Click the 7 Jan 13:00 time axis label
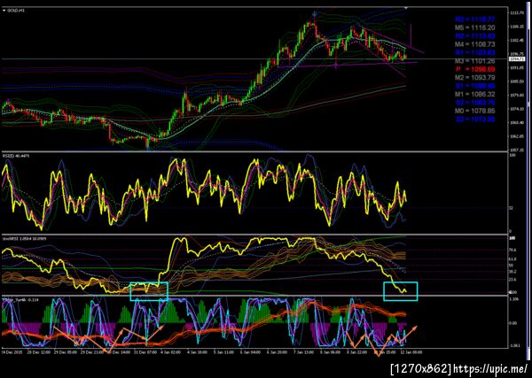The image size is (532, 378). click(x=305, y=352)
